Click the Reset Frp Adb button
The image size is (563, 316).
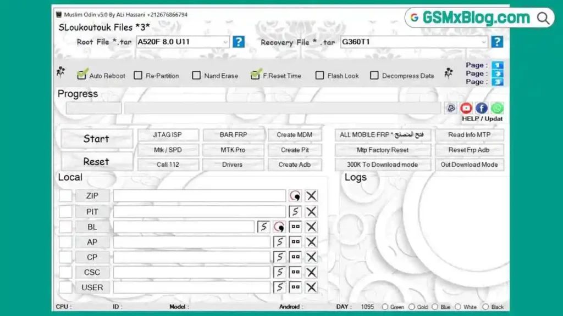[x=469, y=150]
